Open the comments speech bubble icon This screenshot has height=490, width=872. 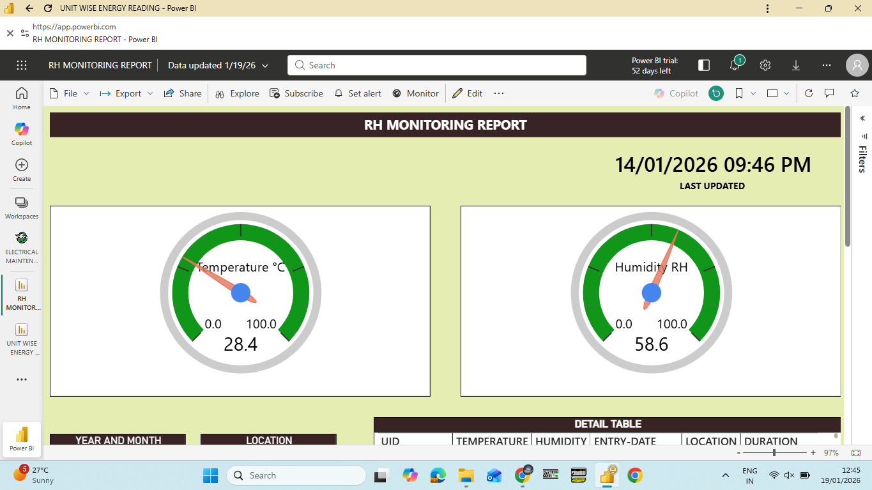(x=829, y=93)
